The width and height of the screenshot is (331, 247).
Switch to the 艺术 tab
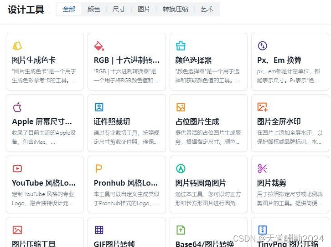point(207,9)
